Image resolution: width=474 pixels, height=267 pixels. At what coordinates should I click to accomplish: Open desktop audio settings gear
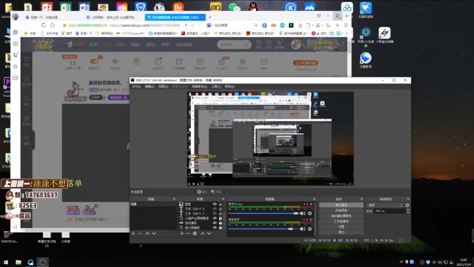(310, 229)
